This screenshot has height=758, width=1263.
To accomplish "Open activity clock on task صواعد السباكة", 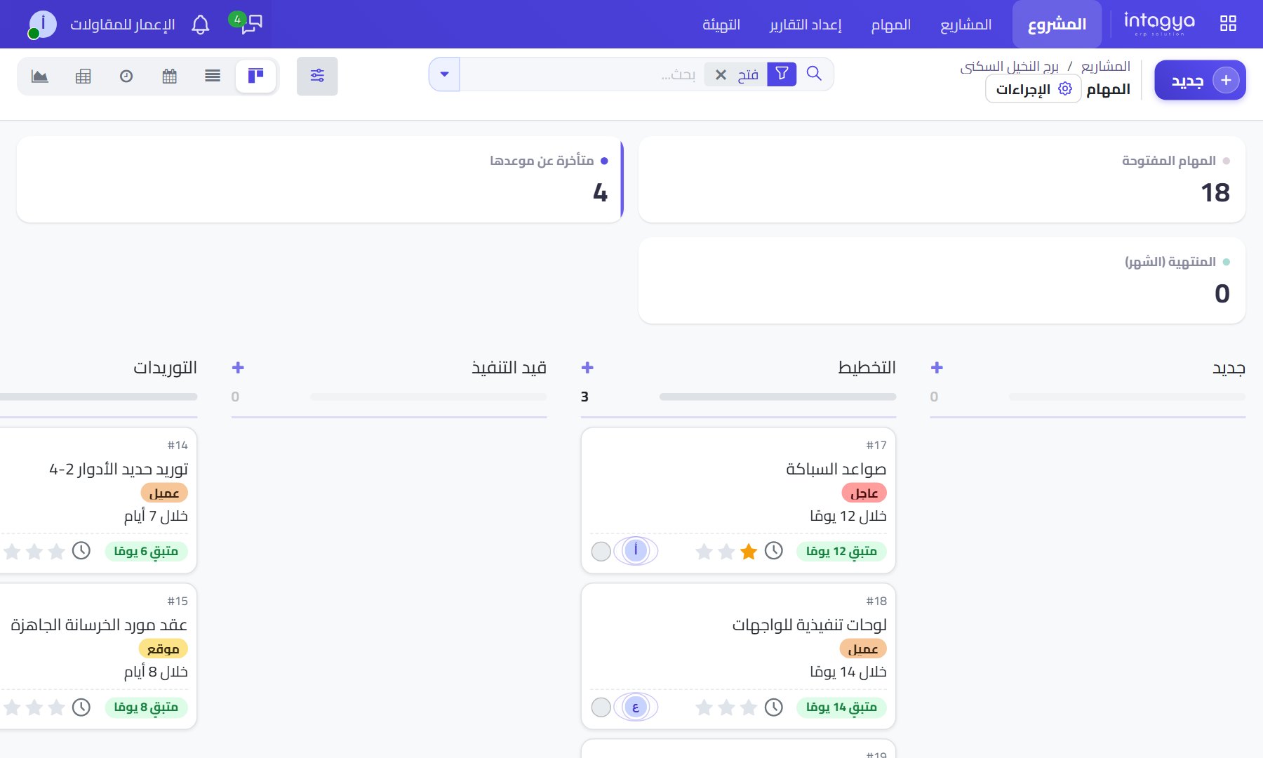I will click(774, 551).
